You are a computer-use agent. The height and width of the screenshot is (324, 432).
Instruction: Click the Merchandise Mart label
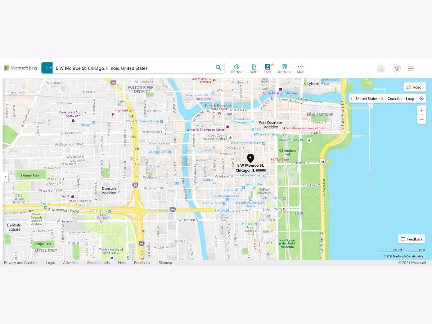coord(199,95)
